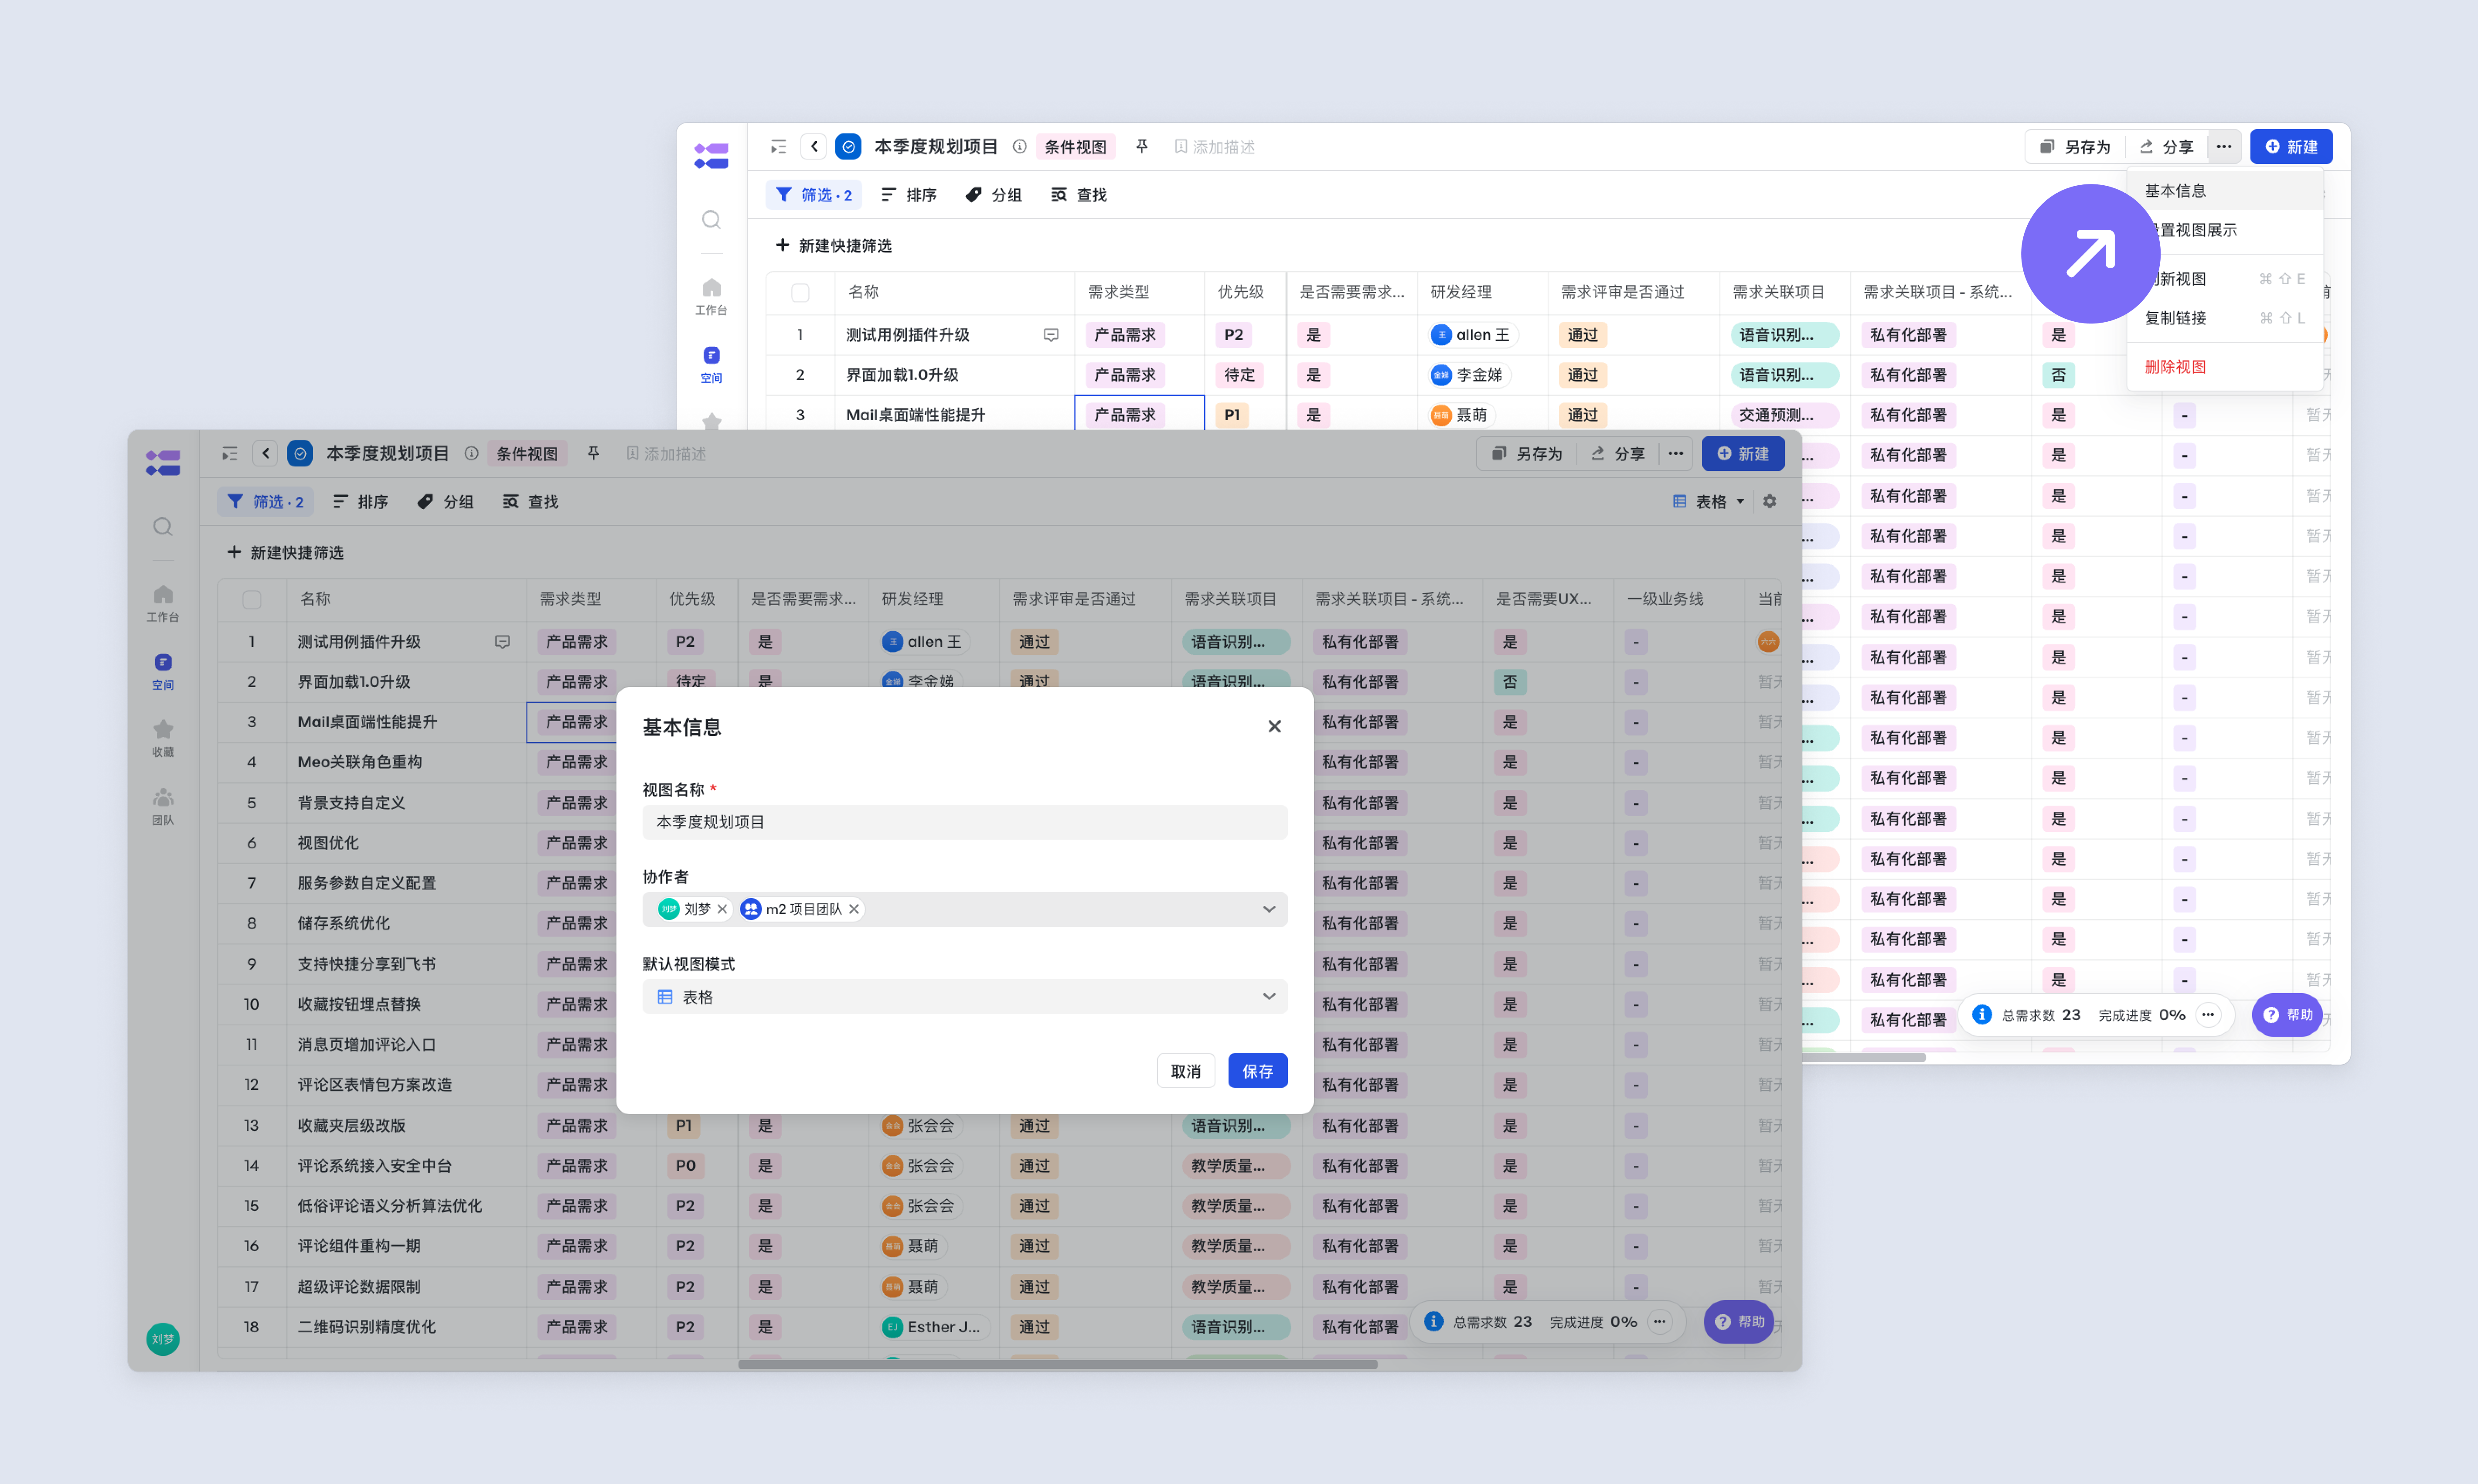The height and width of the screenshot is (1484, 2478).
Task: Click 另存为 in the back window
Action: pos(2076,147)
